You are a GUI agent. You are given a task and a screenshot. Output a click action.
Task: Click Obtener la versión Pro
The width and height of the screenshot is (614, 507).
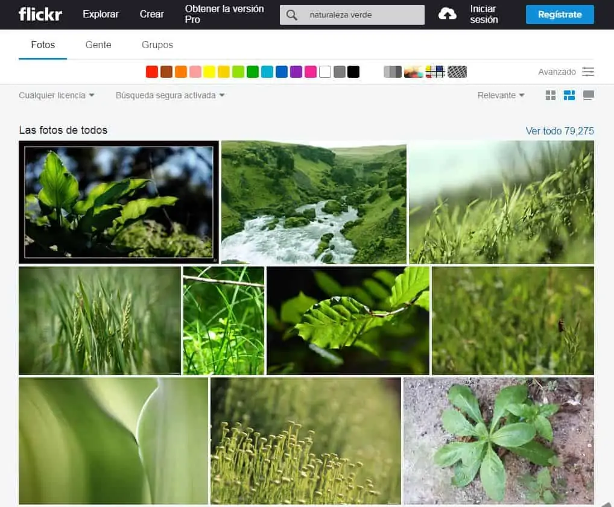(224, 14)
